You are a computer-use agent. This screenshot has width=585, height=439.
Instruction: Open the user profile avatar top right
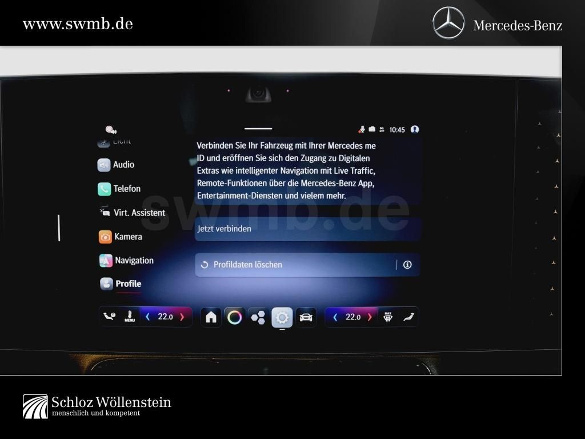(x=414, y=129)
